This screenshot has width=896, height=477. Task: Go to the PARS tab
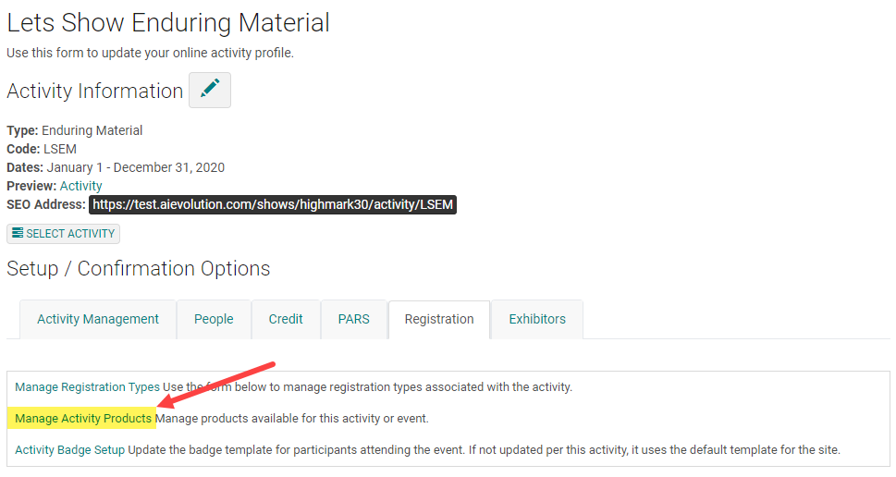click(354, 319)
